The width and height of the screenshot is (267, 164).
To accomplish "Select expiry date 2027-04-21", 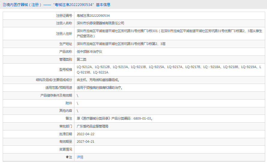I will click(x=85, y=142).
